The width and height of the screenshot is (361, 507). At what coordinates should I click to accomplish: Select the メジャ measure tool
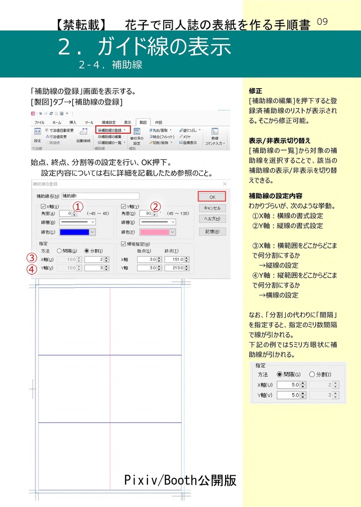click(184, 137)
